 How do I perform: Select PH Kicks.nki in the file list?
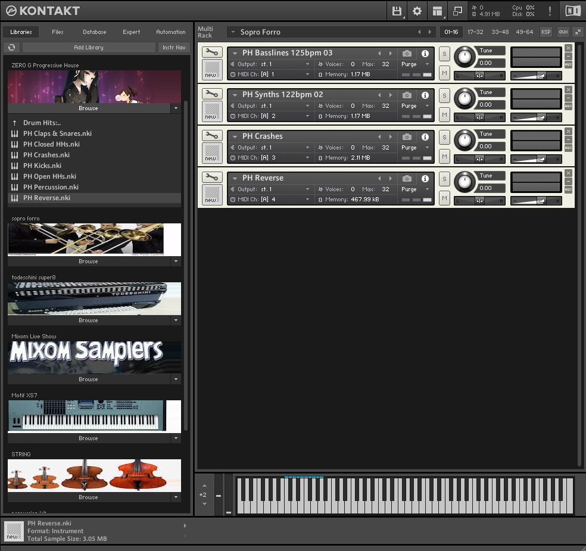pos(94,166)
